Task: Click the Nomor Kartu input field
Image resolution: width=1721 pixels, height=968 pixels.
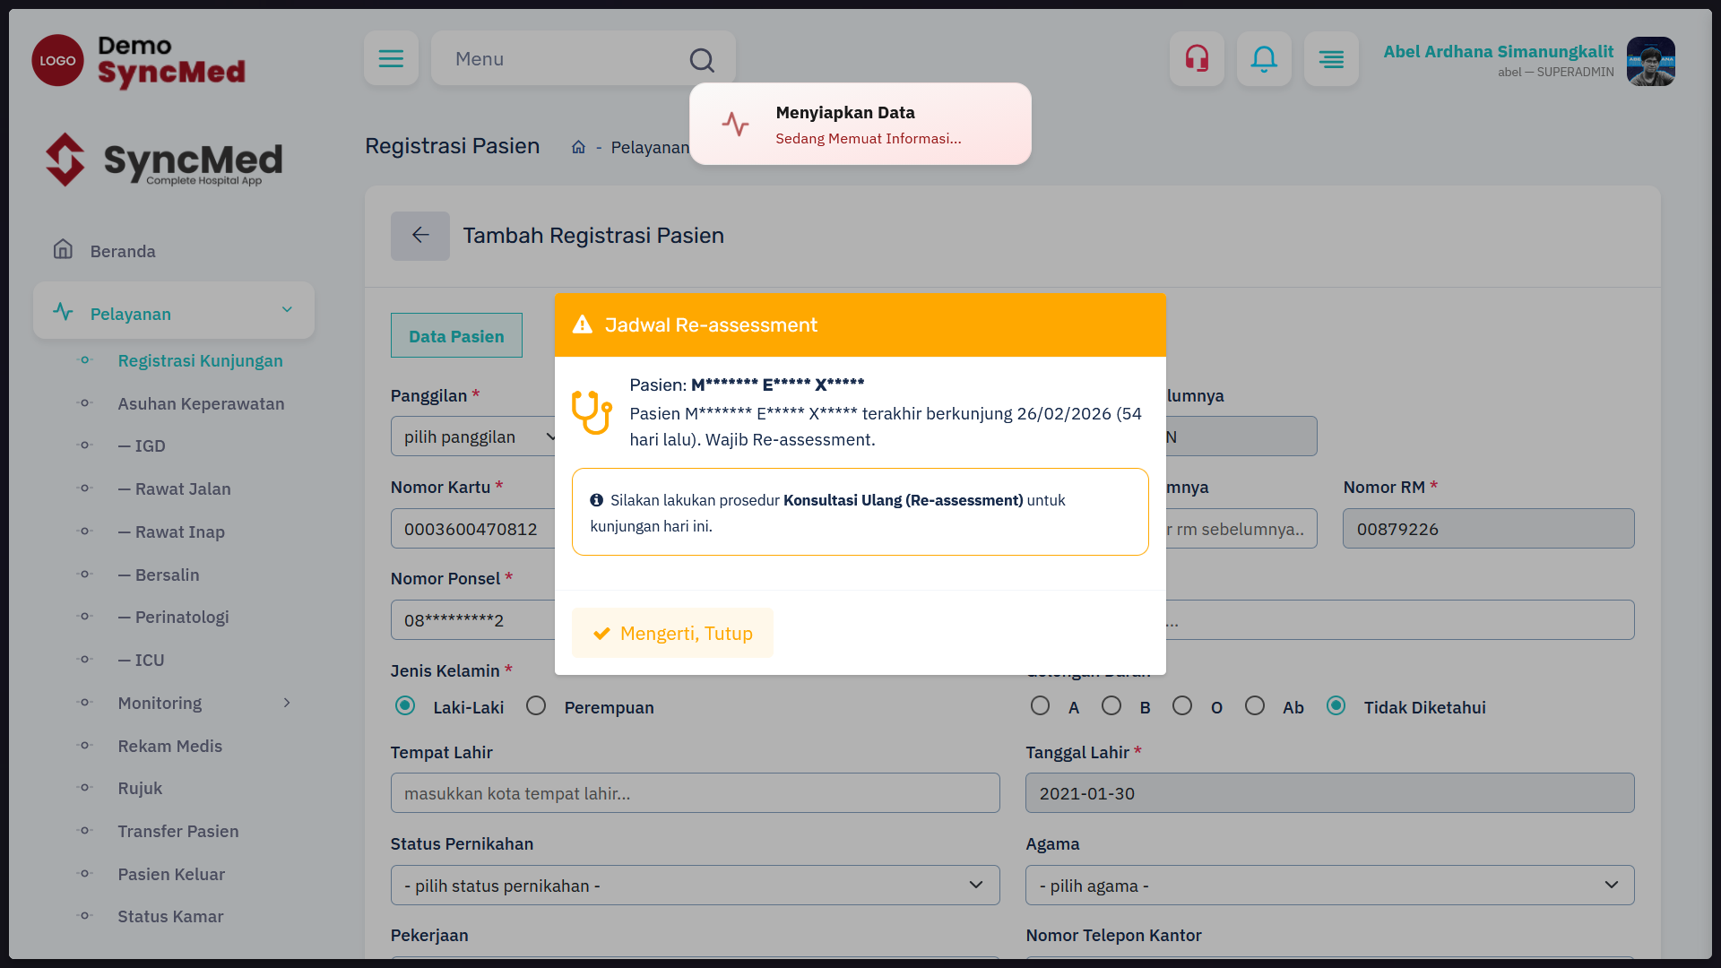Action: 473,529
